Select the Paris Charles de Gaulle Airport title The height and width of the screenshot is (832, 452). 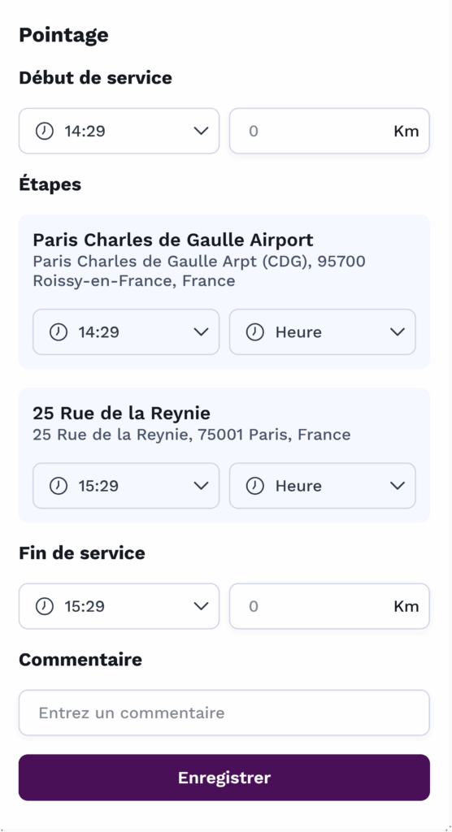(173, 240)
